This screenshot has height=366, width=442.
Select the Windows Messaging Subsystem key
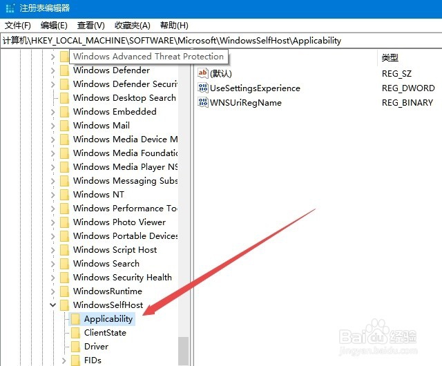125,181
